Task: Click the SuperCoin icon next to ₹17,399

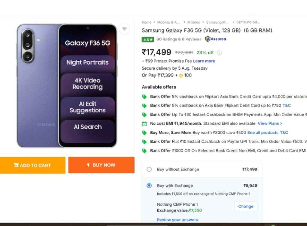Action: pyautogui.click(x=180, y=75)
